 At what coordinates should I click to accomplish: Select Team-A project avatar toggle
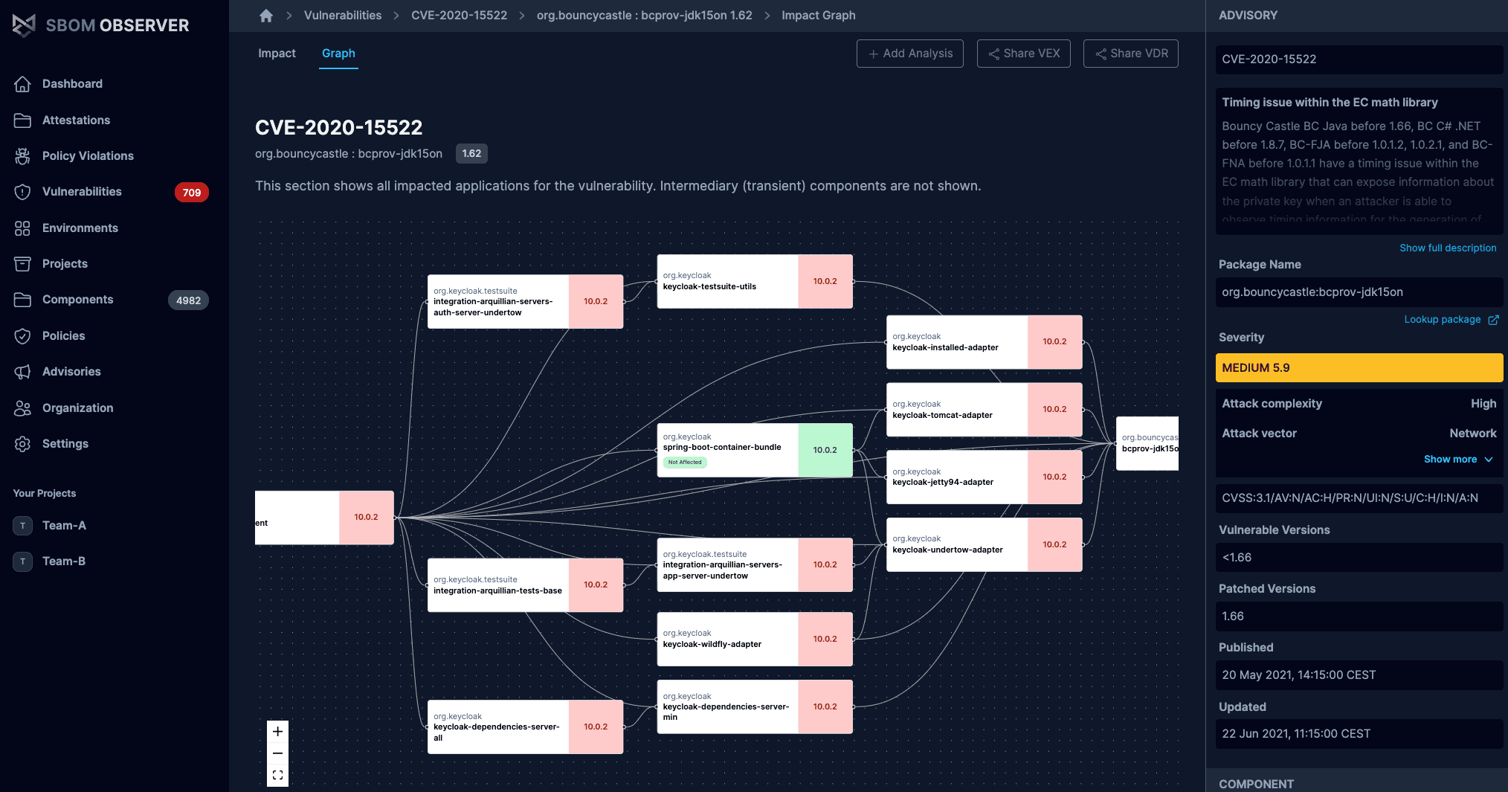(22, 525)
